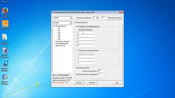
Task: Click the Тест button
Action: [x=117, y=82]
